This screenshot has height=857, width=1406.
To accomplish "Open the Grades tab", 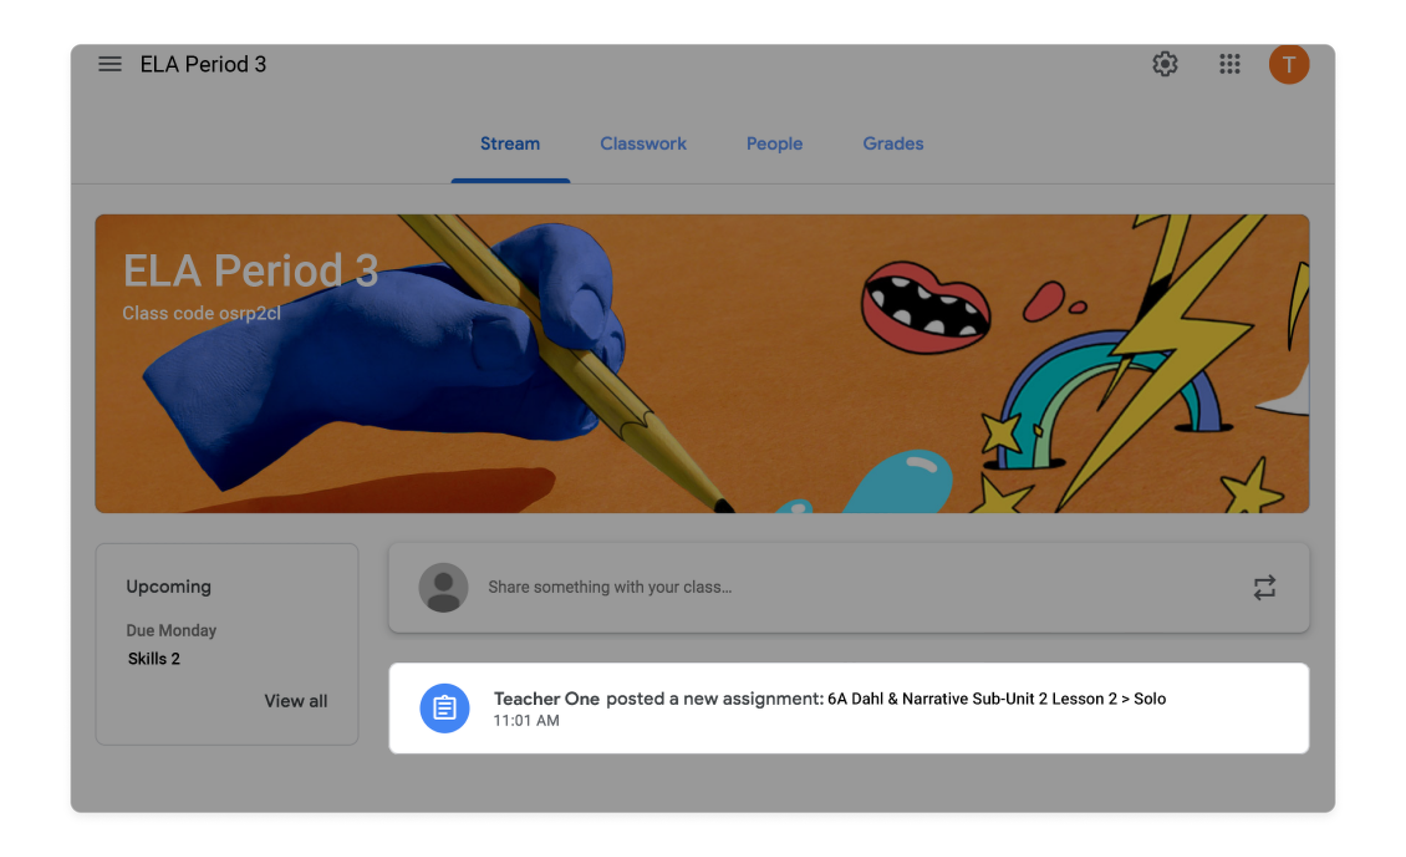I will [893, 144].
